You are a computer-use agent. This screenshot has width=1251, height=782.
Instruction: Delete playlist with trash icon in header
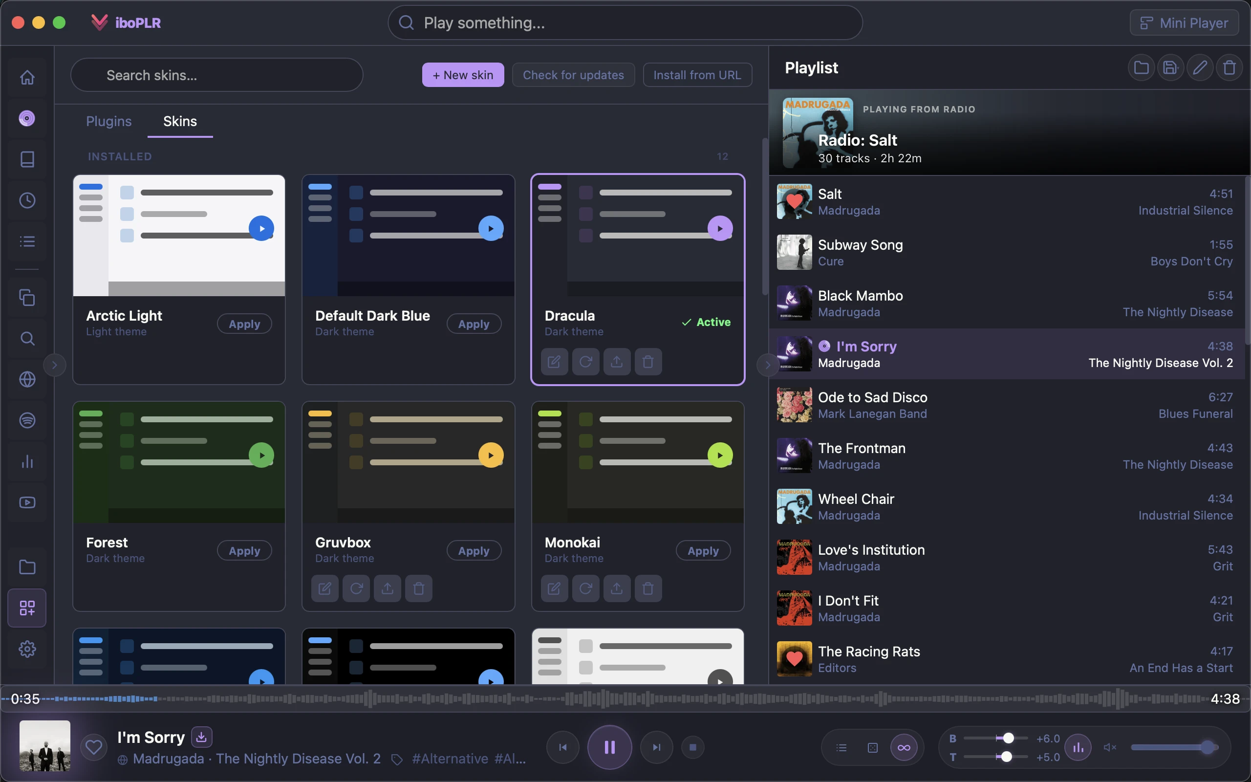(1229, 68)
